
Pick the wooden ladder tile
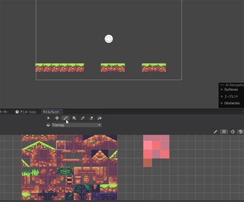click(69, 180)
